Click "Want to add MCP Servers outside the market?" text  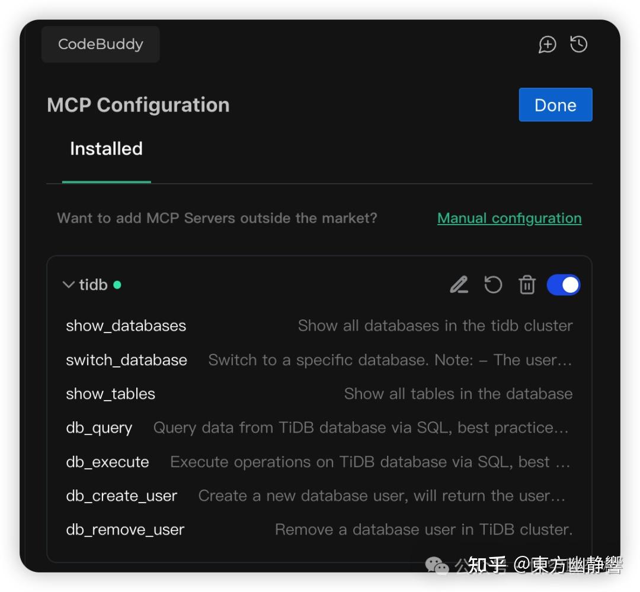coord(217,218)
